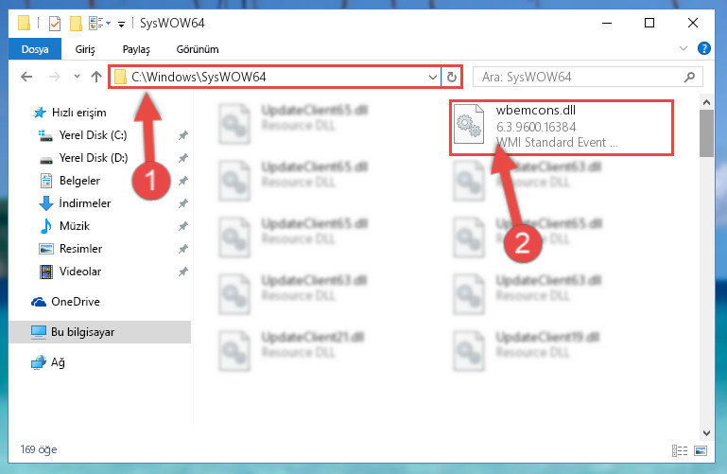Viewport: 727px width, 474px height.
Task: Switch to the Görünüm tab
Action: tap(197, 49)
